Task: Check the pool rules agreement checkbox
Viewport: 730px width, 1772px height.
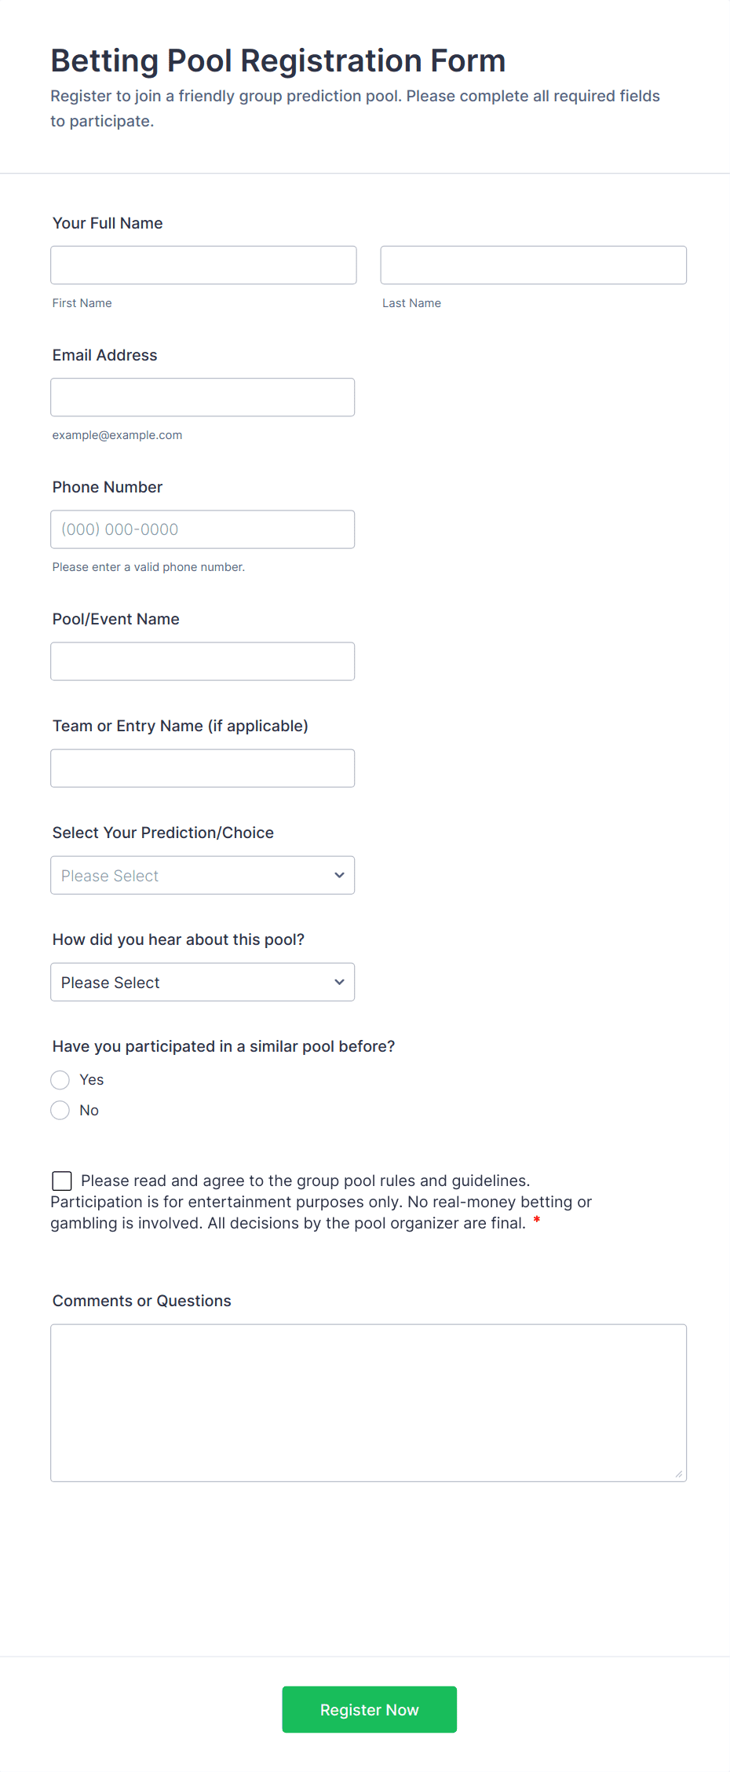Action: coord(62,1181)
